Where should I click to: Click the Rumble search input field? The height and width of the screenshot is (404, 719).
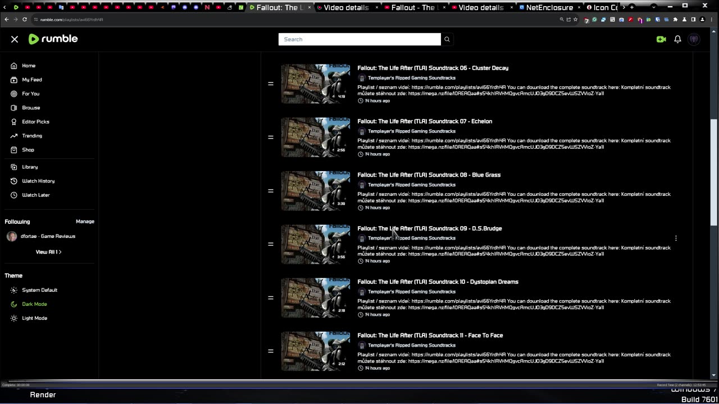(x=359, y=39)
